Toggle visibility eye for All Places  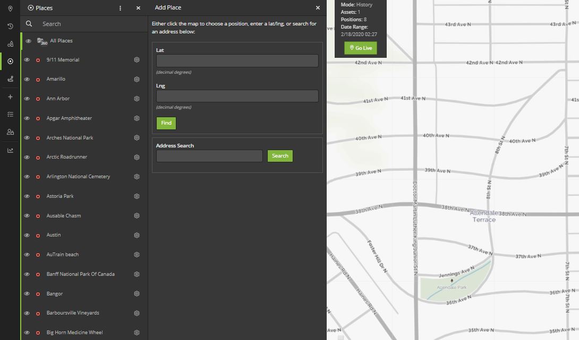[29, 41]
